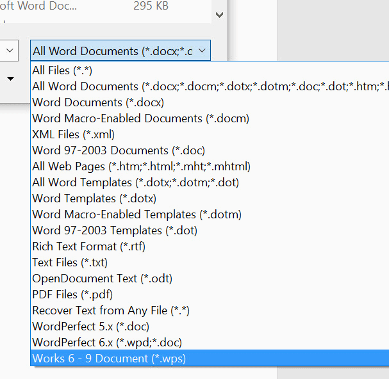Choose Rich Text Format (*.rtf)
The image size is (389, 379).
pyautogui.click(x=210, y=246)
